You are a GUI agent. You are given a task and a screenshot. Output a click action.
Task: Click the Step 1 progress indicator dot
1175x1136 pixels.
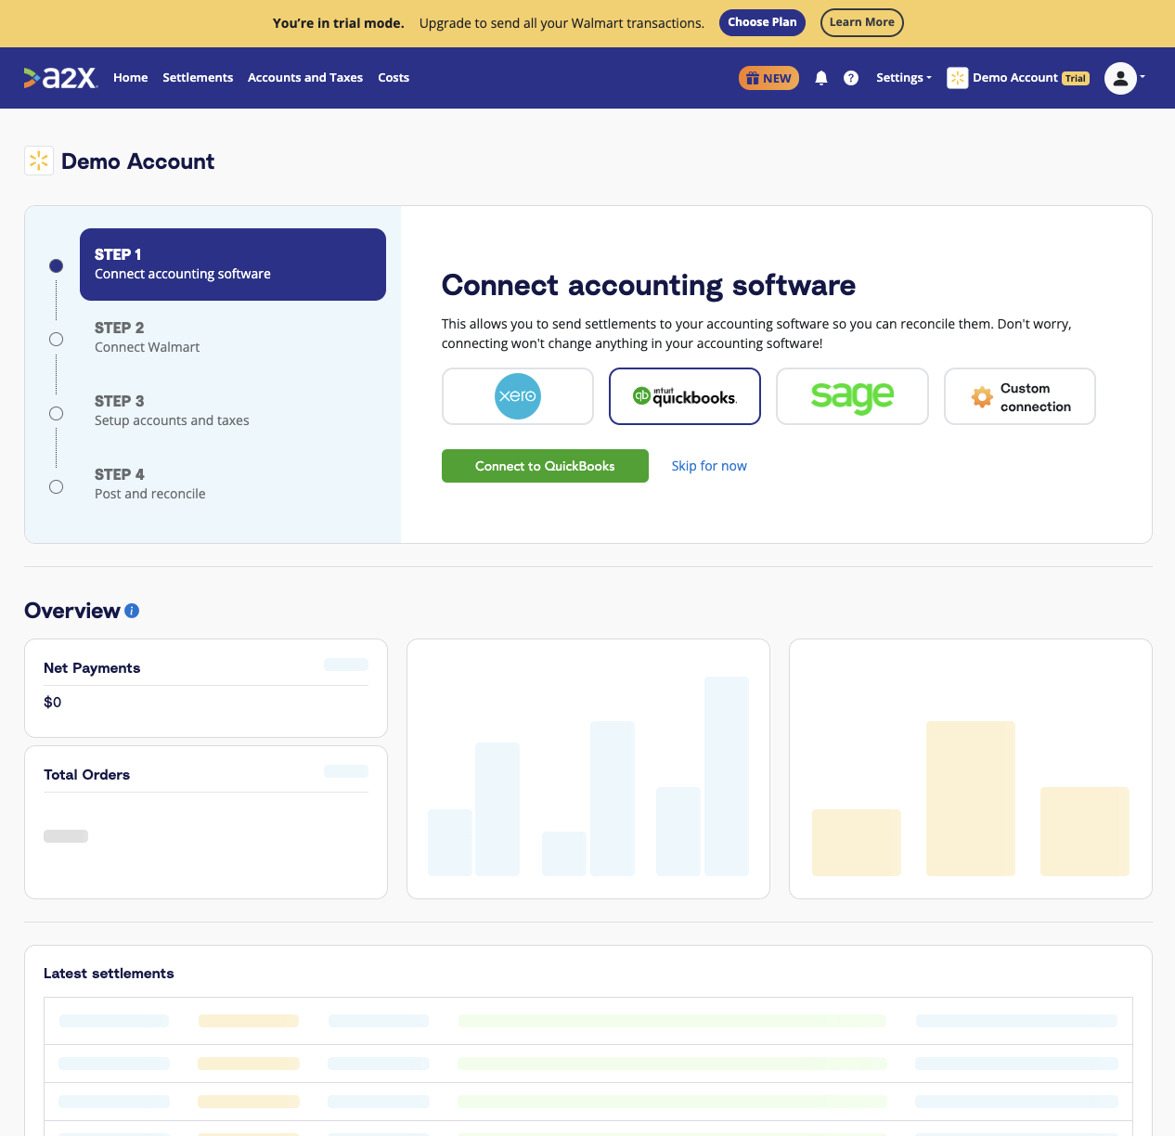tap(56, 265)
